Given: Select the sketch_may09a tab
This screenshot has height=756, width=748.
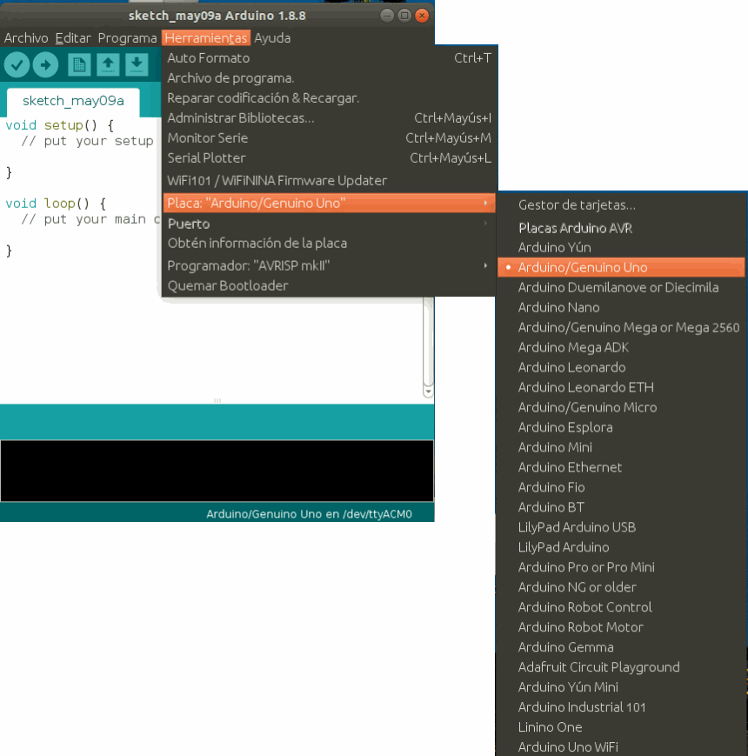Looking at the screenshot, I should [73, 101].
